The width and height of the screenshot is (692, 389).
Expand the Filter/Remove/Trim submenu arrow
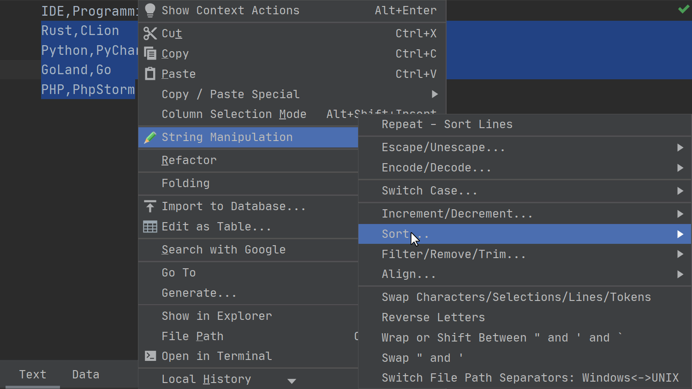click(680, 254)
